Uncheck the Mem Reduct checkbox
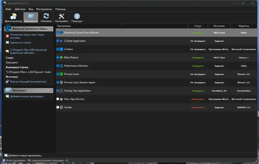Viewport: 259px width, 164px height. (58, 57)
